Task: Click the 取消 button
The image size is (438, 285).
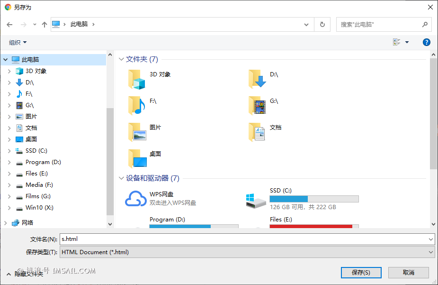Action: (408, 273)
